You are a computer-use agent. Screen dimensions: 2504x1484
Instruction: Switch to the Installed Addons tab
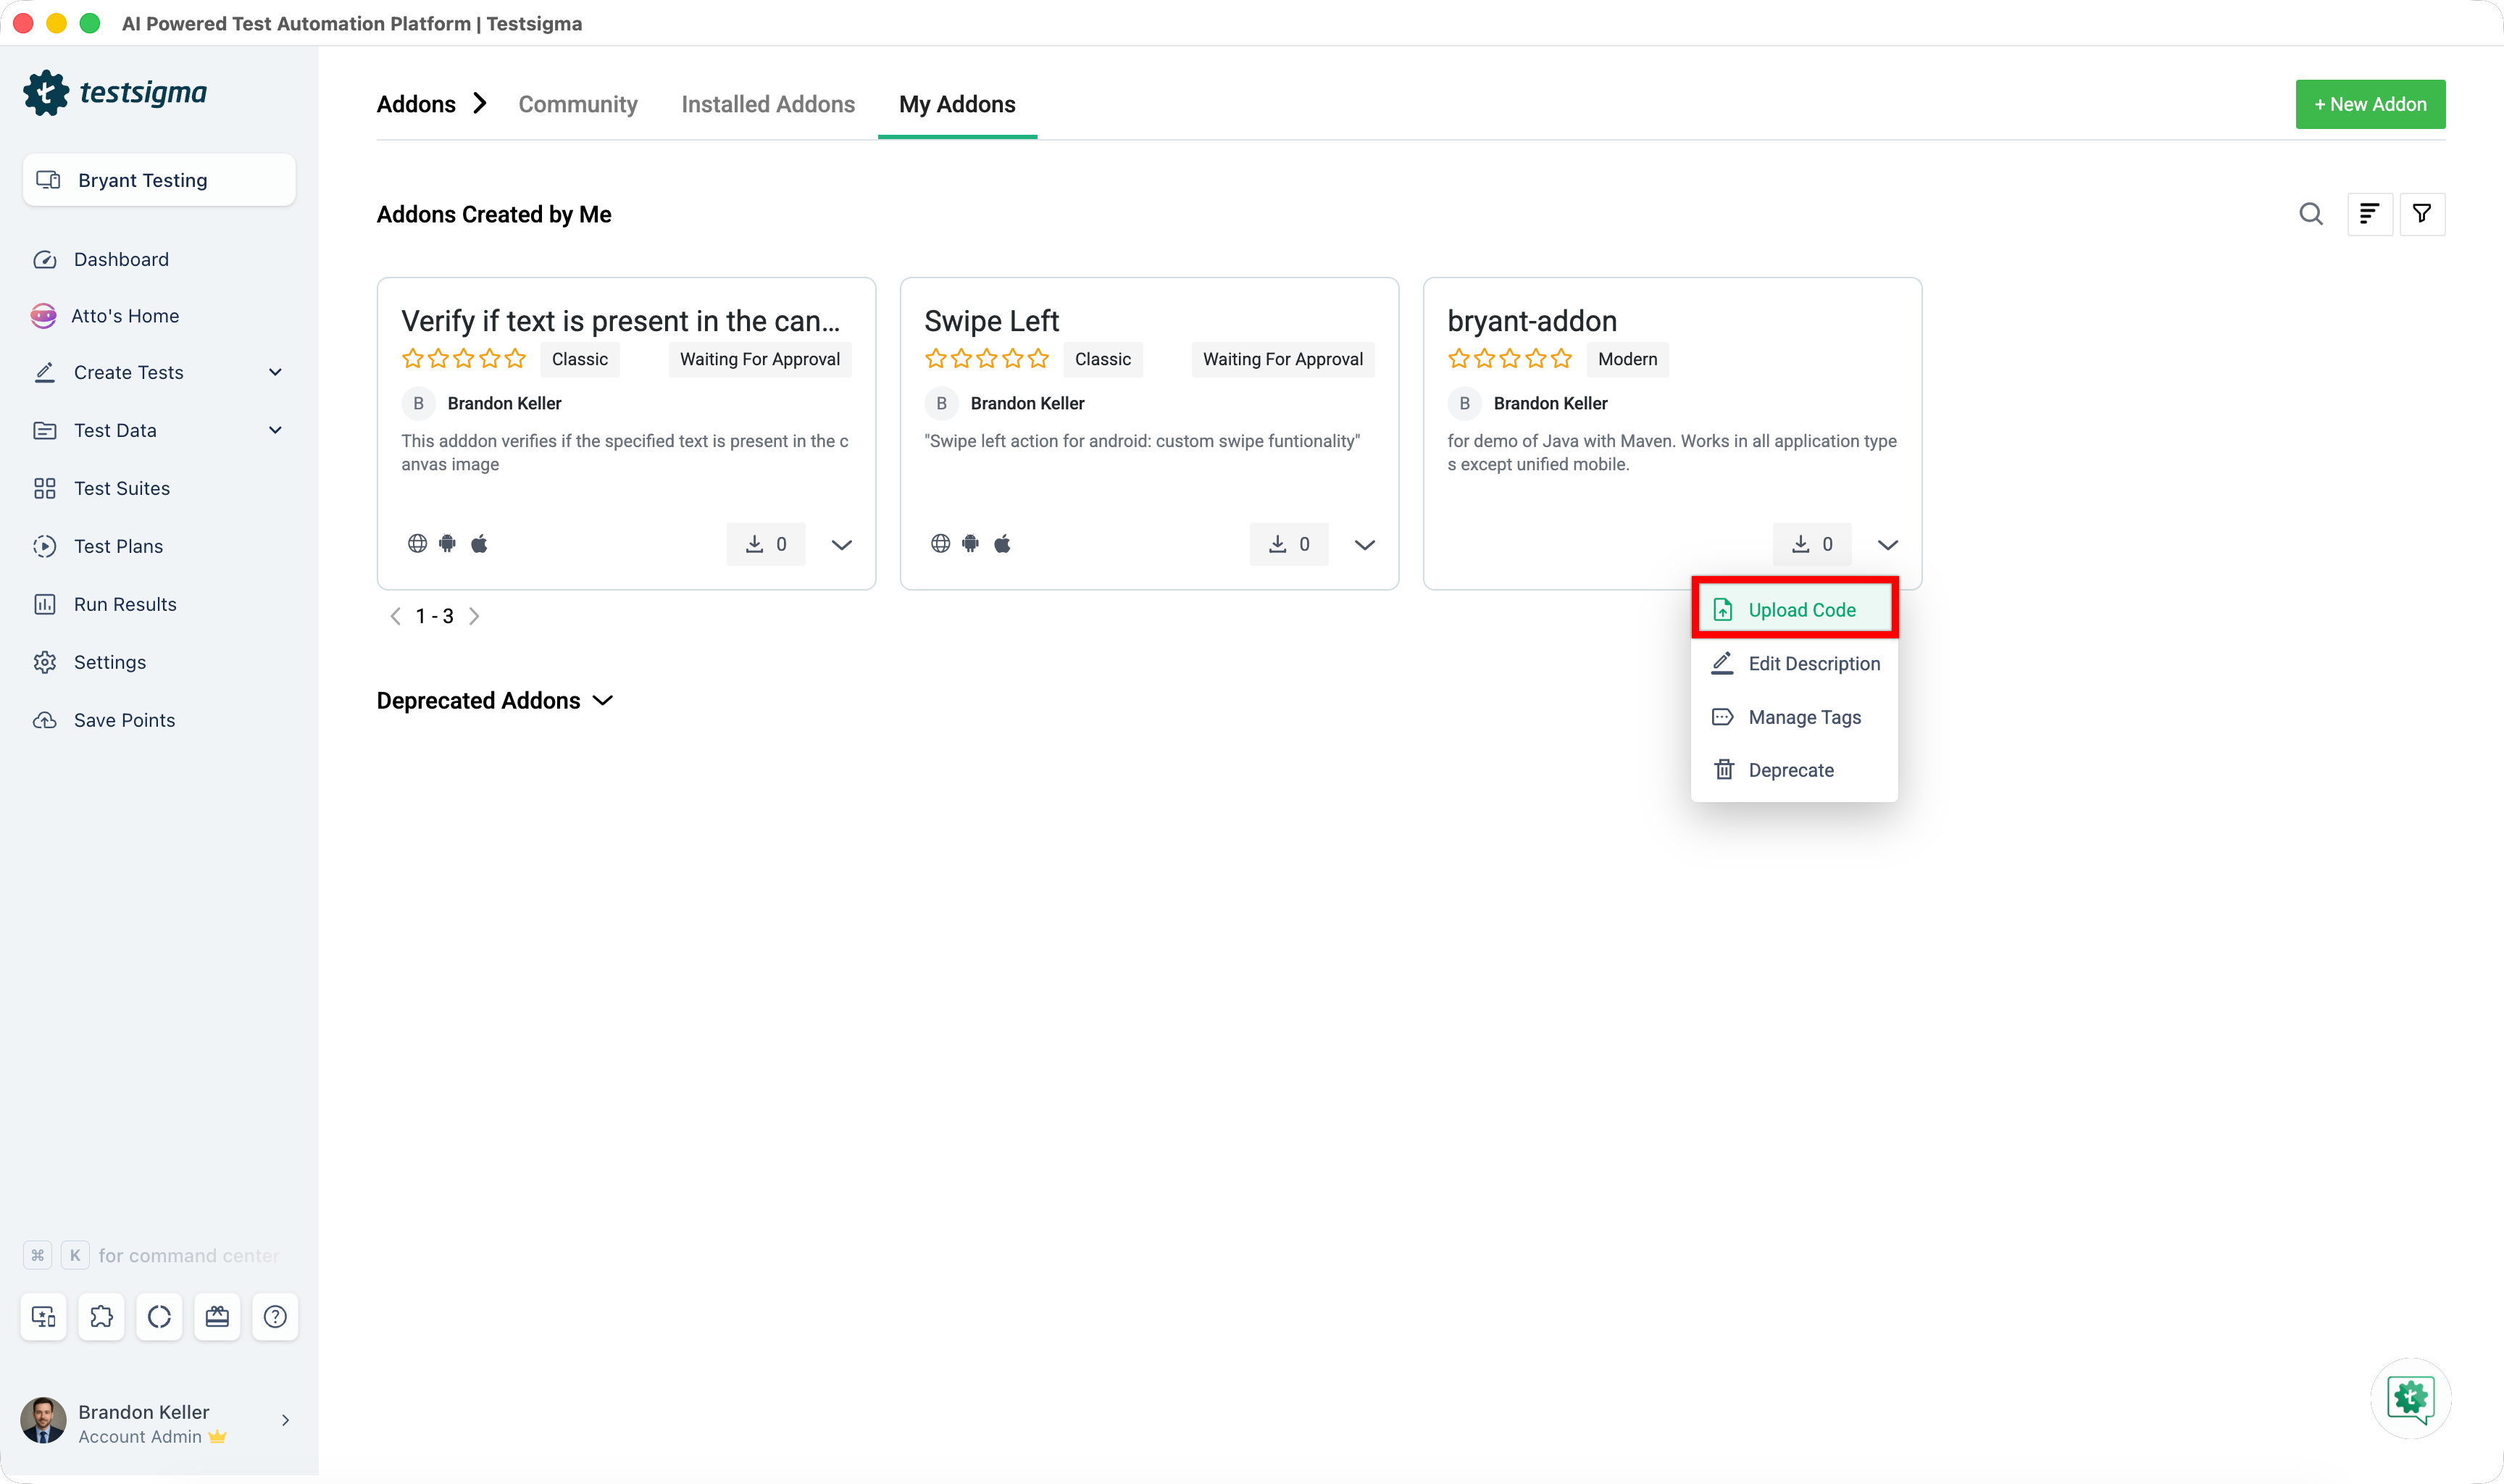(x=768, y=104)
